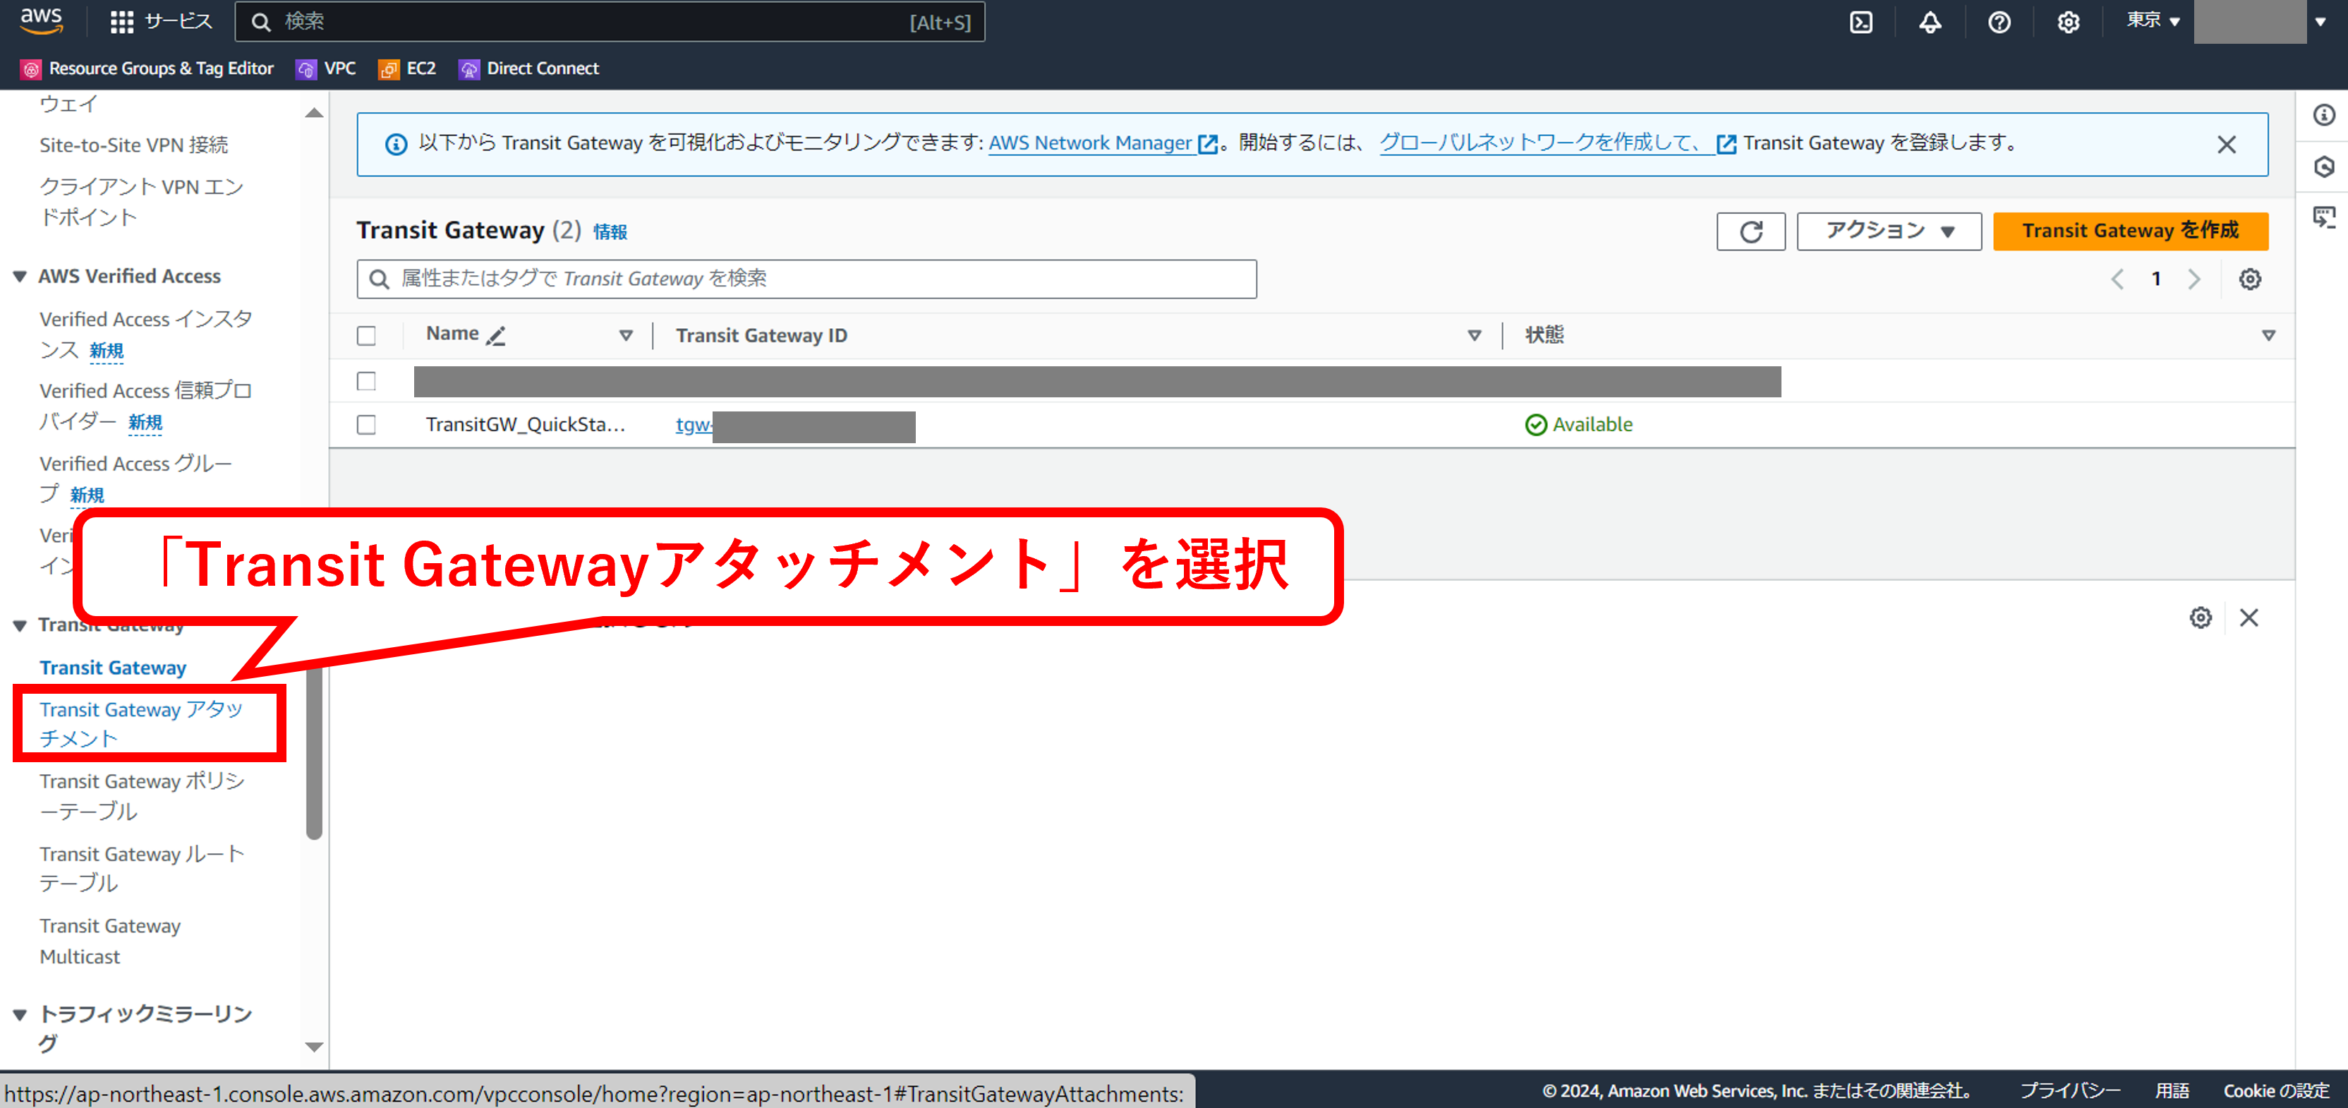Image resolution: width=2348 pixels, height=1108 pixels.
Task: Open the notifications bell icon
Action: coord(1930,22)
